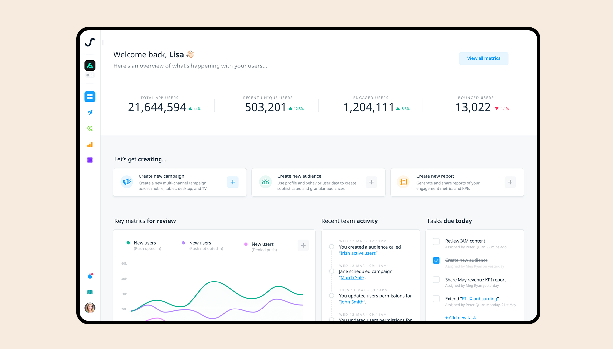Click plus on Create new report card
This screenshot has width=613, height=349.
[x=510, y=182]
